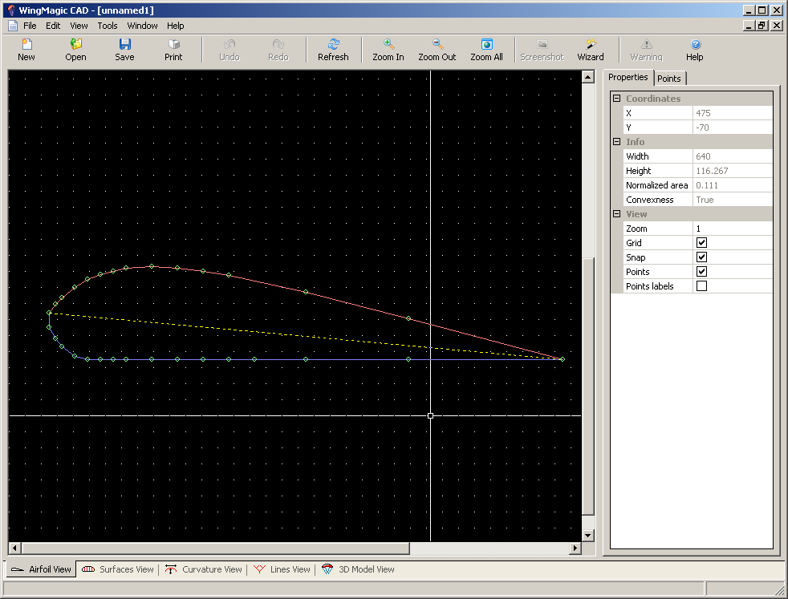The height and width of the screenshot is (599, 788).
Task: Click the crosshair cursor marker on canvas
Action: coord(430,415)
